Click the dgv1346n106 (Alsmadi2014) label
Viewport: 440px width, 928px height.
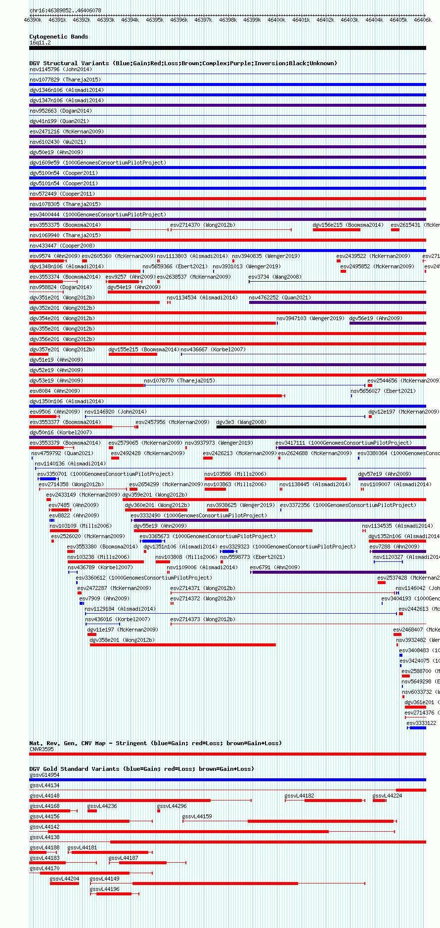pyautogui.click(x=67, y=90)
